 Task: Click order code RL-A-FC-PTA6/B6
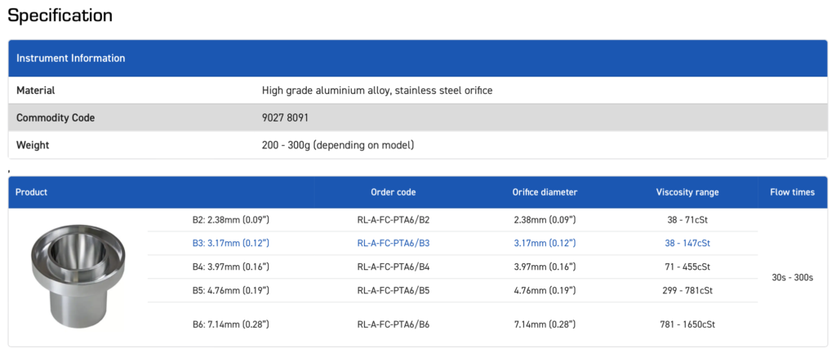pos(394,324)
